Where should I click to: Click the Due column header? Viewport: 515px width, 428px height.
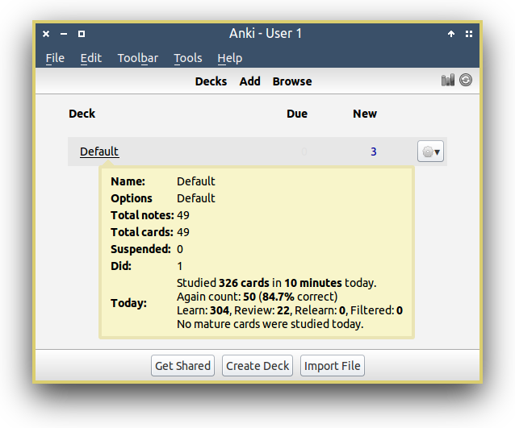pyautogui.click(x=297, y=114)
